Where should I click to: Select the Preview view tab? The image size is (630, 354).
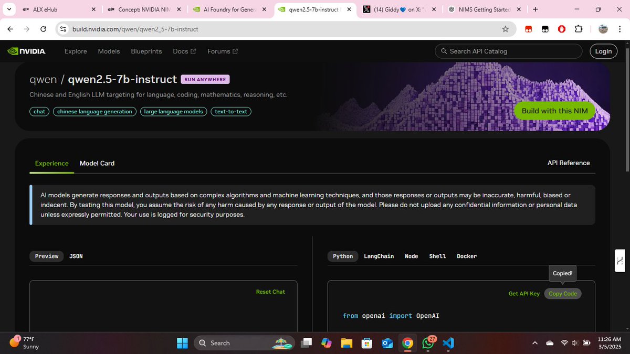coord(47,256)
